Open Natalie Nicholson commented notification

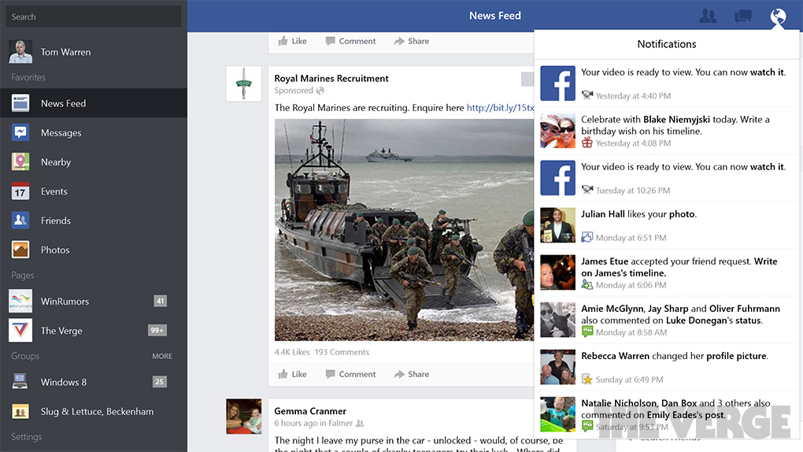coord(667,414)
